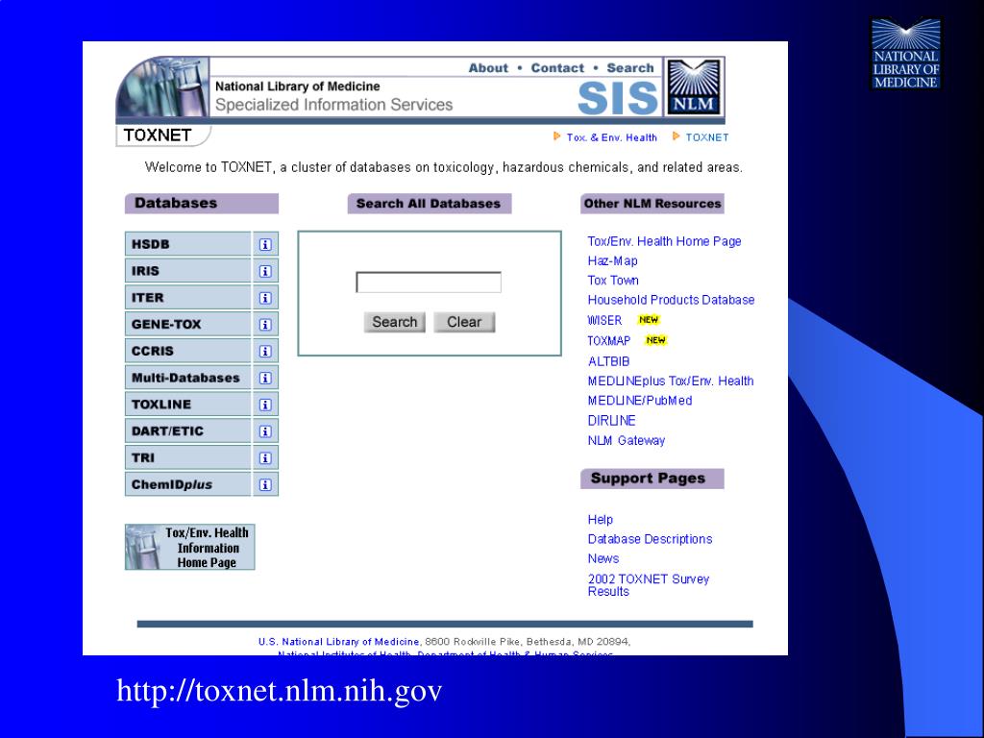Image resolution: width=984 pixels, height=738 pixels.
Task: Open info icon for IRIS database
Action: point(265,271)
